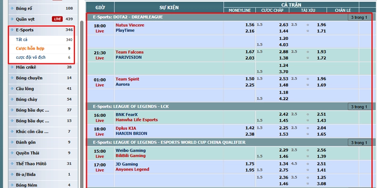Click the LIVE badge next to Quần vợt
This screenshot has height=188, width=377.
coord(57,19)
